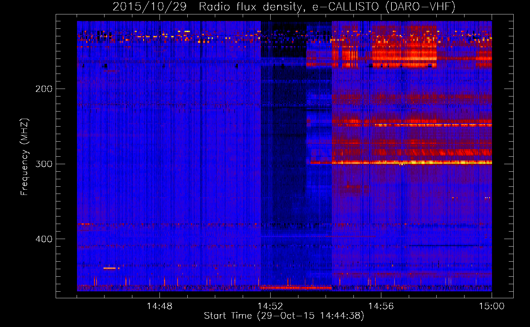Click the red horizontal strip along the bottom near 14:52

click(296, 288)
